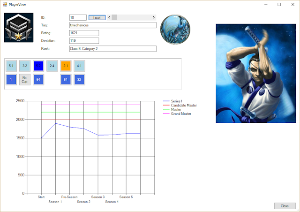
Task: Click Grand Master legend entry
Action: click(177, 114)
